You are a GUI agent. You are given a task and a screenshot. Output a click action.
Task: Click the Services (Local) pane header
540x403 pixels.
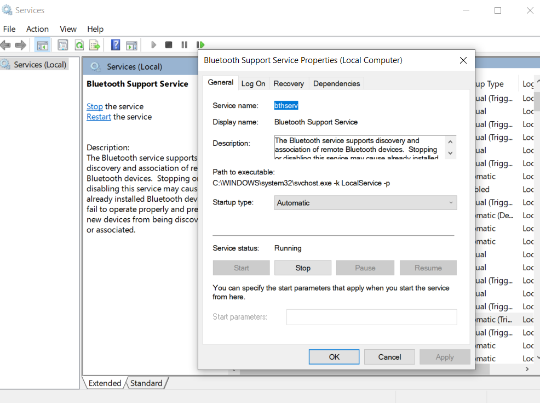pyautogui.click(x=134, y=66)
